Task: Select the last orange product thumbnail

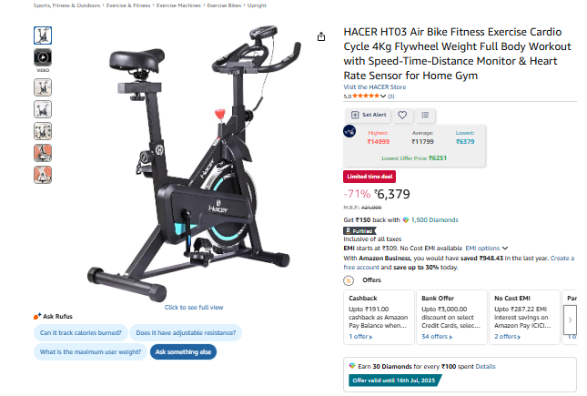Action: pyautogui.click(x=43, y=175)
